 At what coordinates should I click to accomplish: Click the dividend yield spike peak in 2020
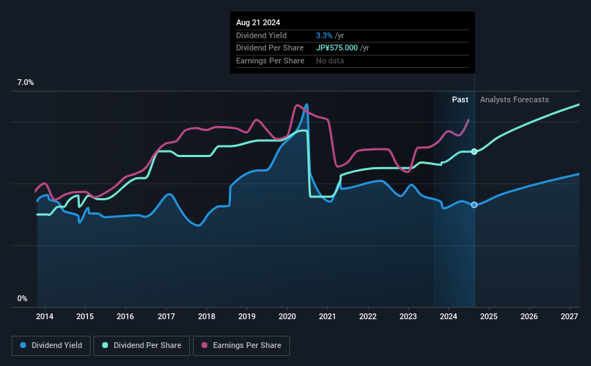(307, 105)
